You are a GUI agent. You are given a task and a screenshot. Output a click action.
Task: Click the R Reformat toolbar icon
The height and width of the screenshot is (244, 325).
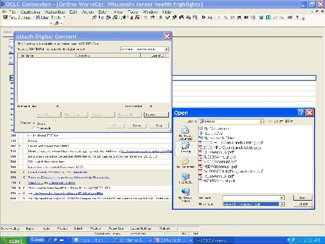tap(161, 18)
